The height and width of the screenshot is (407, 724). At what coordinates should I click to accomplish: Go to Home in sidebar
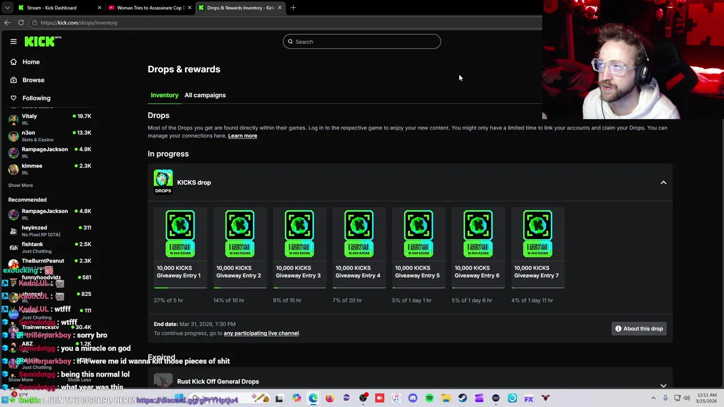[x=31, y=62]
